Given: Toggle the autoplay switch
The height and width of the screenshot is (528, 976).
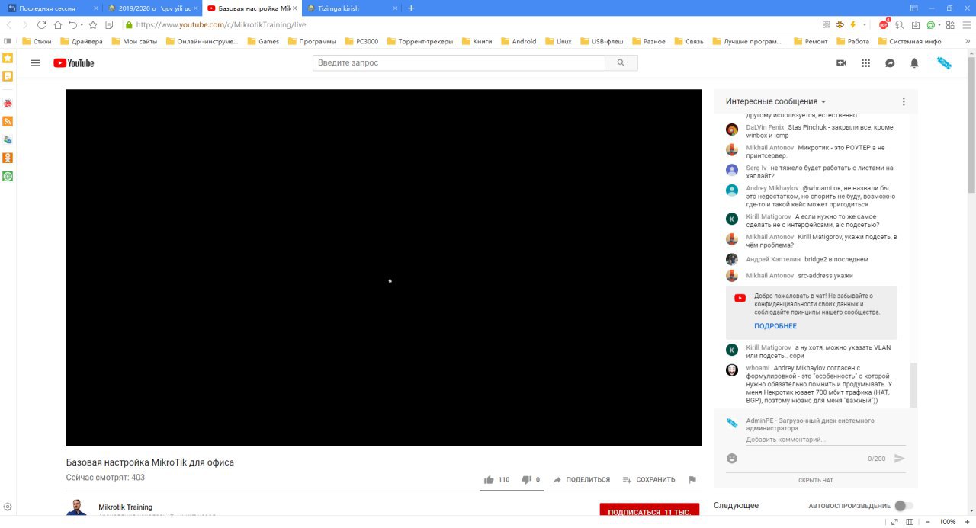Looking at the screenshot, I should coord(904,506).
